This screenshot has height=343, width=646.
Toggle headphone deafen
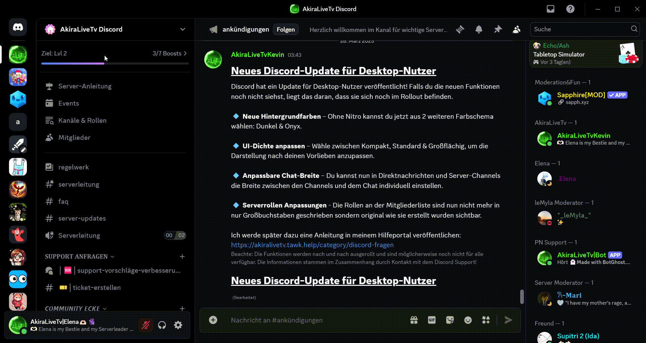162,325
